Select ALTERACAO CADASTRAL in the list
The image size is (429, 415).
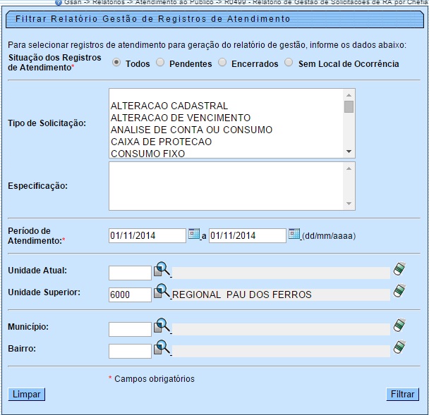tap(169, 106)
